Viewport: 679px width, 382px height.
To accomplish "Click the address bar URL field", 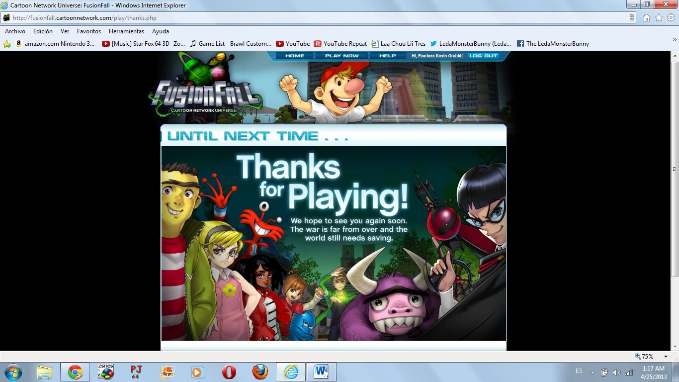I will (318, 17).
